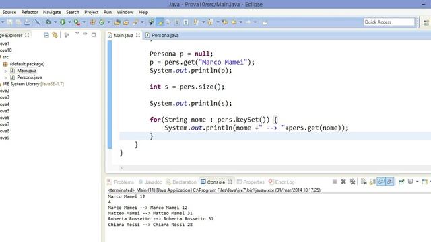Click the Quick Access search field
Screen dimensions: 431x242
[x=389, y=22]
